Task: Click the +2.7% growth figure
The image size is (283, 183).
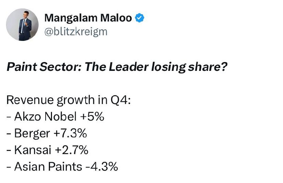Action: point(72,150)
